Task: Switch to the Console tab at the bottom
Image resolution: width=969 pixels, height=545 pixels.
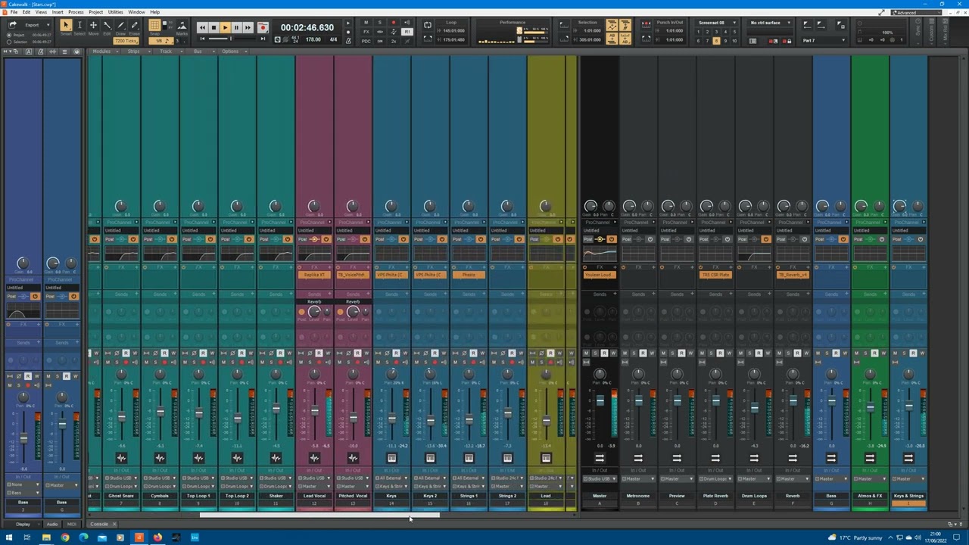Action: [98, 524]
